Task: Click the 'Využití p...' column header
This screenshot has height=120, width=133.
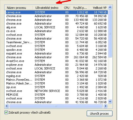Action: [x=80, y=8]
